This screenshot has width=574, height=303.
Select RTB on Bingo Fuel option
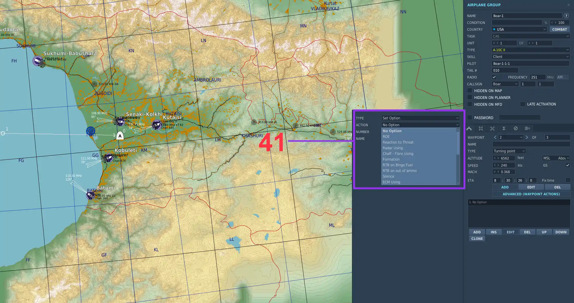click(419, 165)
